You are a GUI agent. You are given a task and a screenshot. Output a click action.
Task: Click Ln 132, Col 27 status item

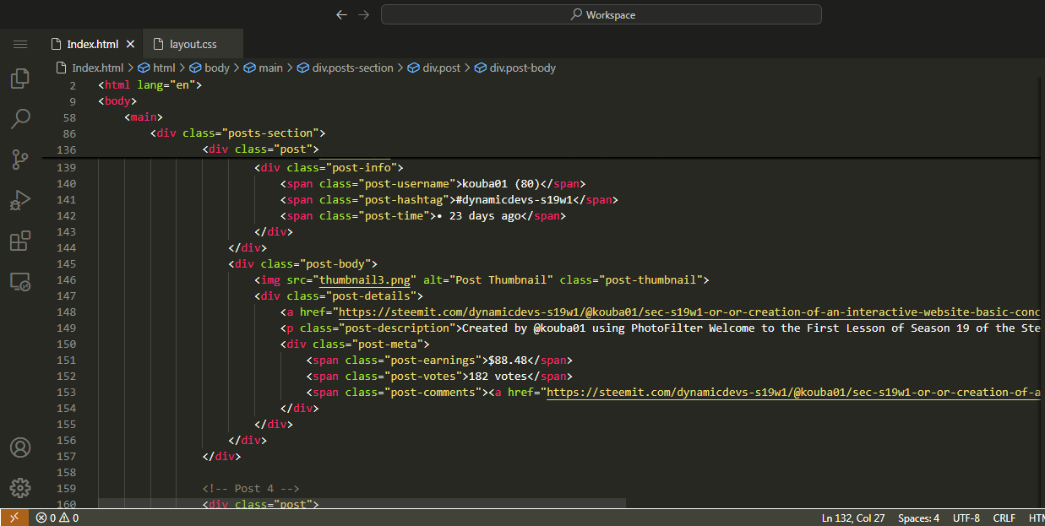click(x=854, y=518)
